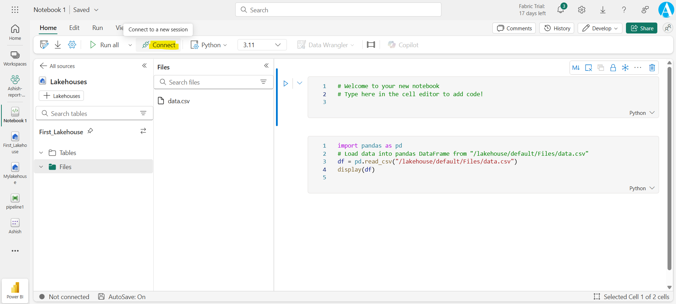Viewport: 676px width, 304px height.
Task: Open the notifications bell
Action: click(x=560, y=10)
